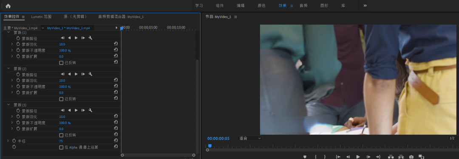459x159 pixels.
Task: Enable 已反转 checkbox for 蒙版(3)
Action: (61, 135)
